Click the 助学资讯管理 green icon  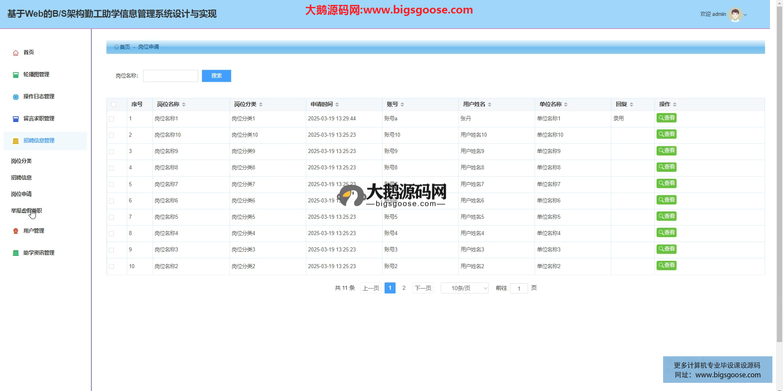tap(15, 253)
